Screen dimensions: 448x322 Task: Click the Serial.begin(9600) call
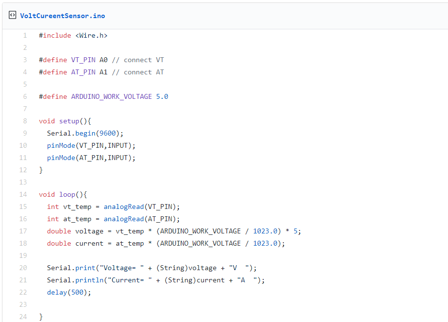(85, 133)
